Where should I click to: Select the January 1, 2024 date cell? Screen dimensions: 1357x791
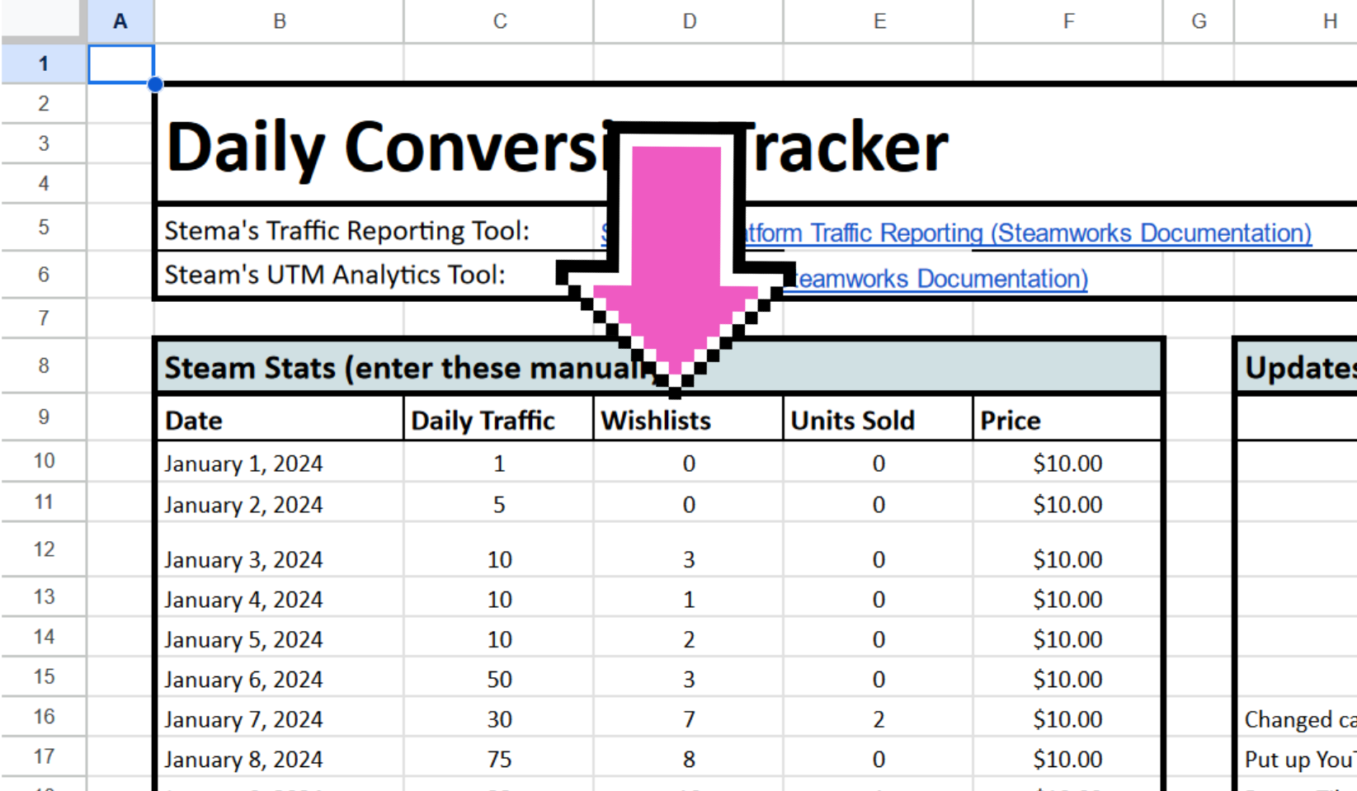[280, 463]
